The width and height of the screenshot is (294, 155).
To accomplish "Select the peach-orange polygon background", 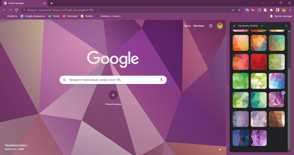I will [240, 43].
